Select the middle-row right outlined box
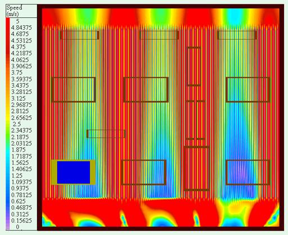The image size is (288, 235). [x=248, y=90]
